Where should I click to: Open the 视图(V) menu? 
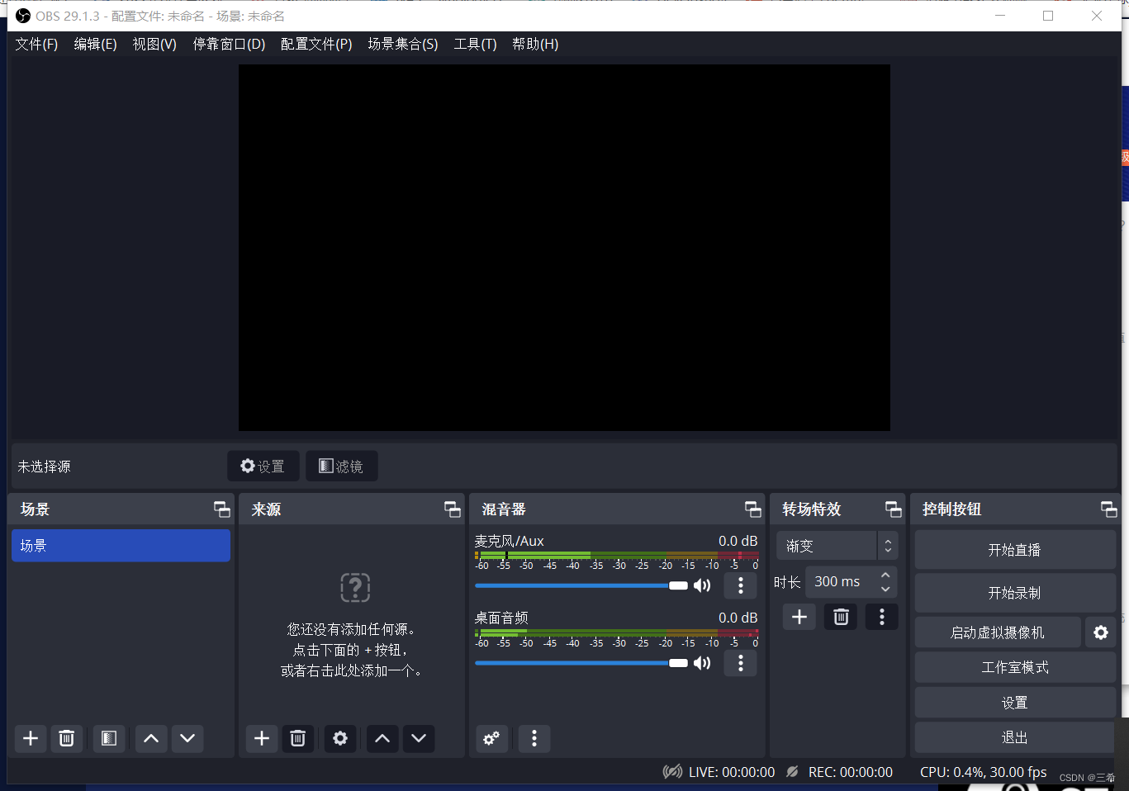coord(154,44)
